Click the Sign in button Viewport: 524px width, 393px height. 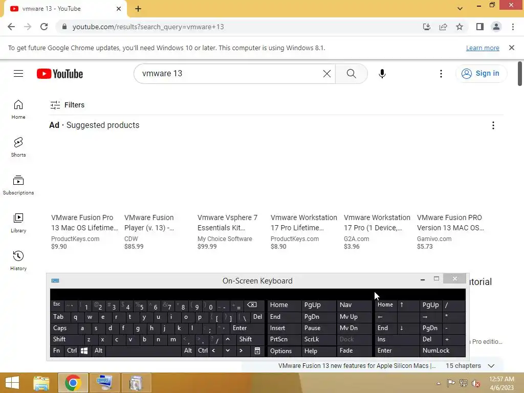pyautogui.click(x=481, y=74)
